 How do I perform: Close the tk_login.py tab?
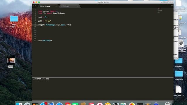coord(77,6)
